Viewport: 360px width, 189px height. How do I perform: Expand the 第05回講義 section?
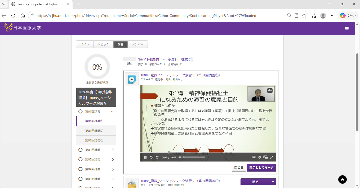[113, 179]
